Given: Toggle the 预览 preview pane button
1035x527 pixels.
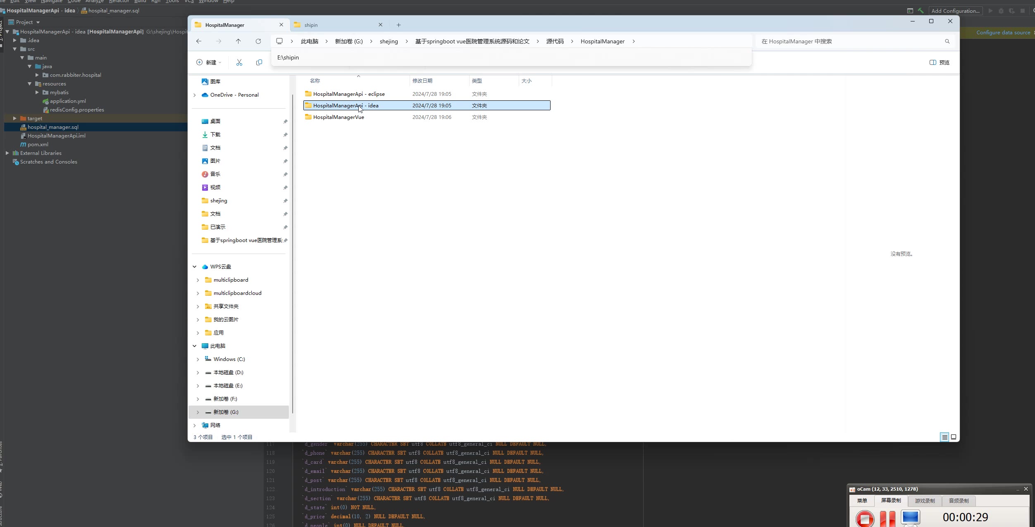Looking at the screenshot, I should [939, 62].
